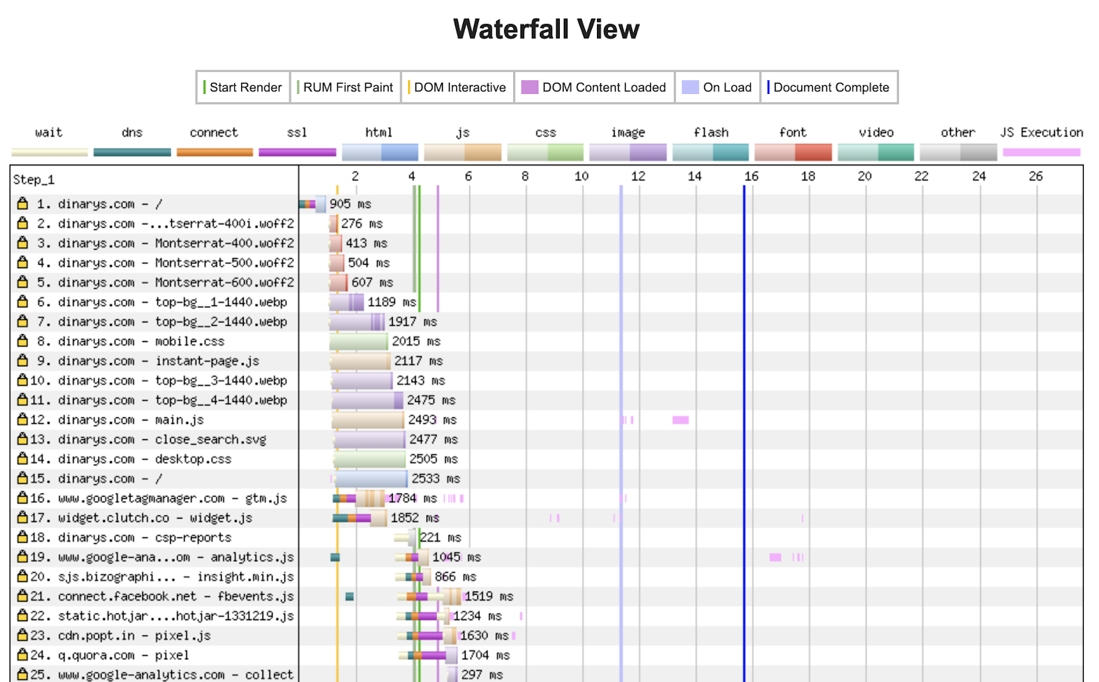Click the lock icon beside csp-reports row
This screenshot has width=1099, height=682.
coord(23,537)
